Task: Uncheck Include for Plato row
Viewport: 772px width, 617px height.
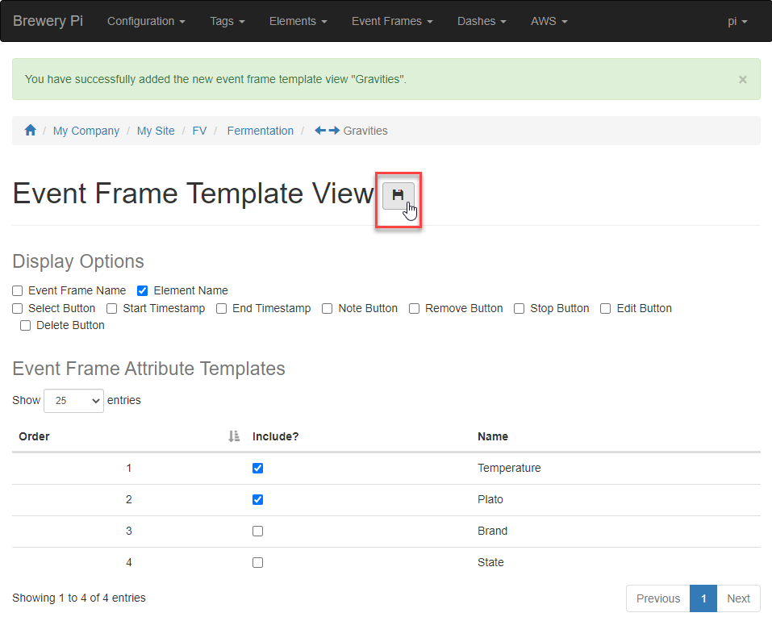Action: (x=257, y=500)
